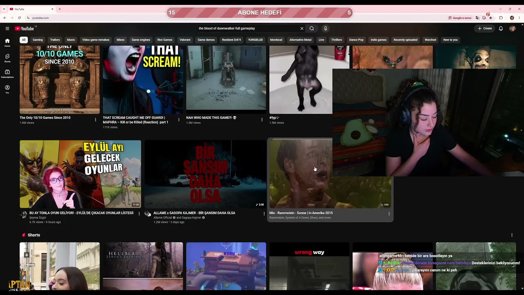Screen dimensions: 524x295
Task: Play the EYLÜL AYI GELECEK OYUNLAR thumbnail
Action: (80, 174)
